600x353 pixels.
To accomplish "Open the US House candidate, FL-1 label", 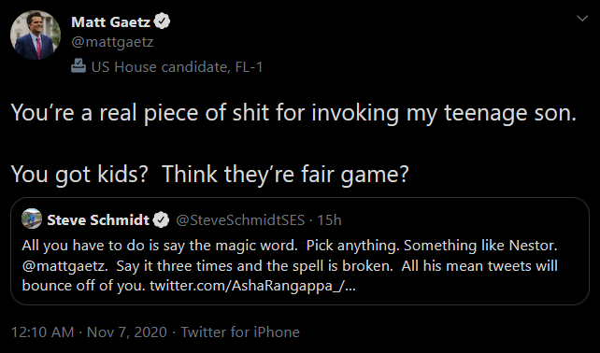I will tap(177, 67).
